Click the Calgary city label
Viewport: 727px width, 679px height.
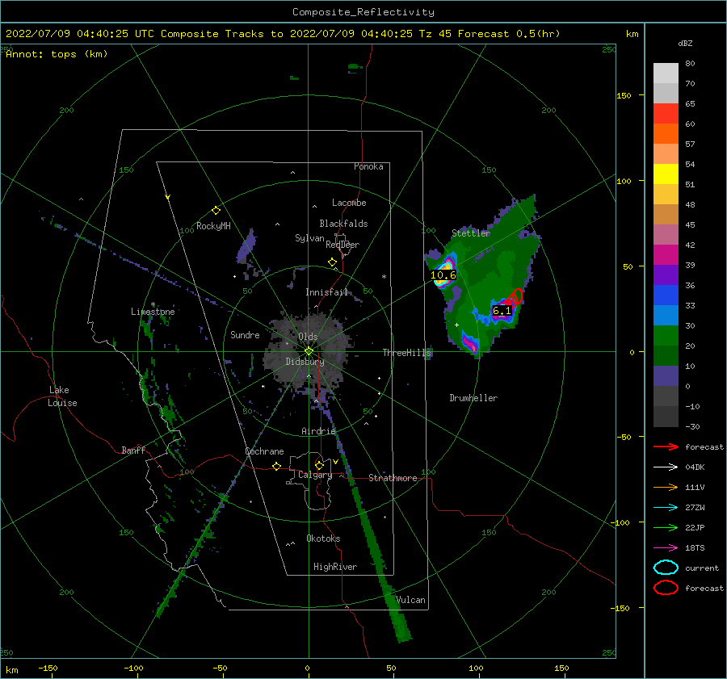coord(315,475)
